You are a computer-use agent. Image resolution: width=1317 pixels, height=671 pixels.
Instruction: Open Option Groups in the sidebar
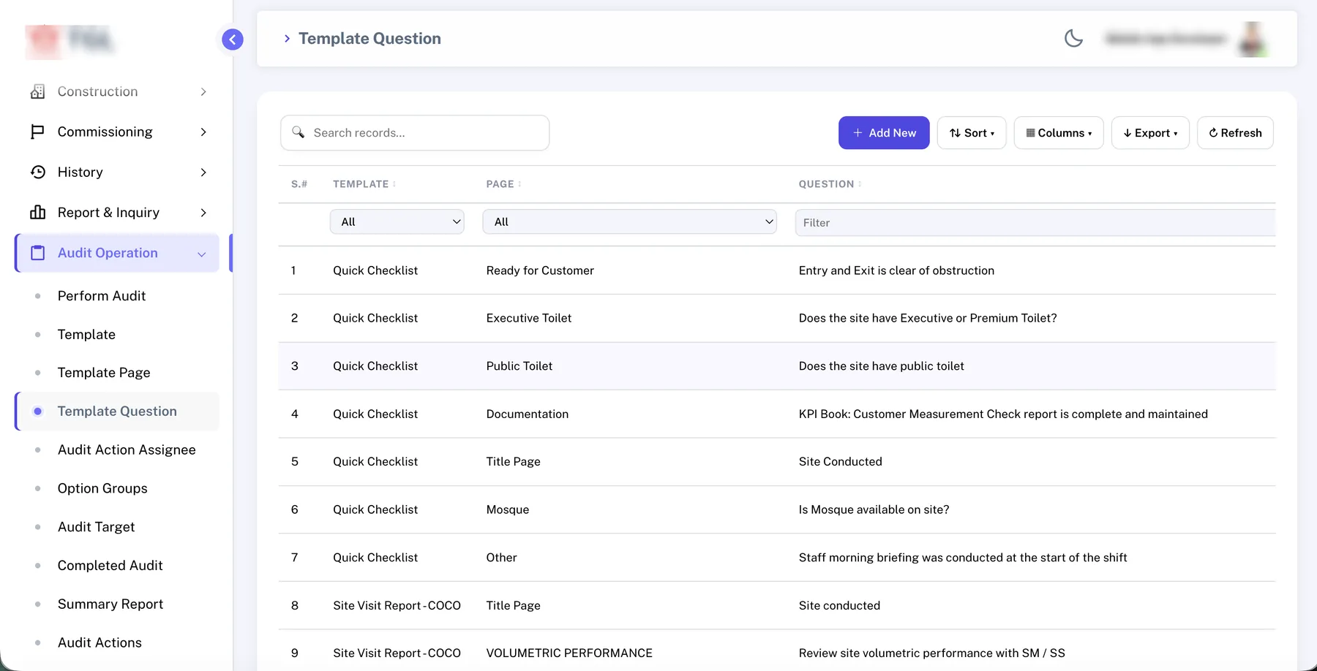pyautogui.click(x=102, y=488)
